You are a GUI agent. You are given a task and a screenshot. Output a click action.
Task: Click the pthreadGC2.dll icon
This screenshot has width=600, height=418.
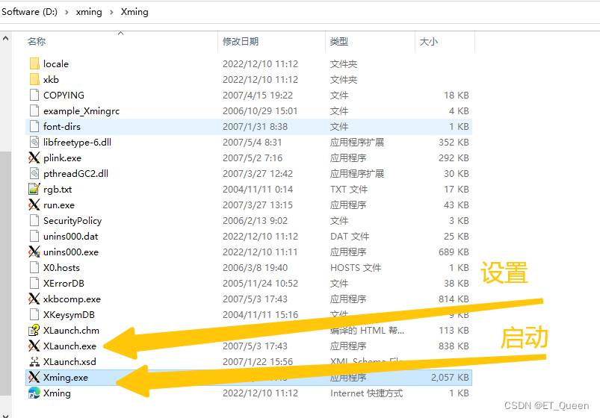(x=34, y=174)
